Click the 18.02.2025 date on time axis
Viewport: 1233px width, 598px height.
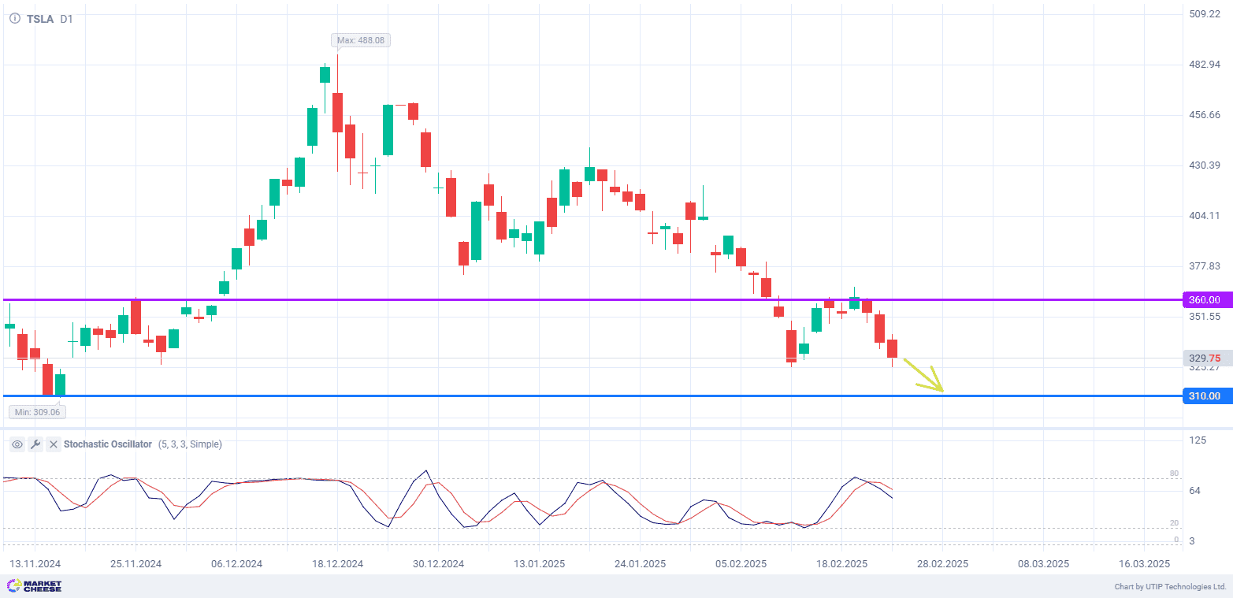tap(841, 564)
